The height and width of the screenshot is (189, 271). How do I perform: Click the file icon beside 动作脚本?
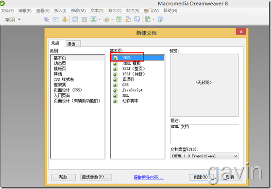[115, 101]
